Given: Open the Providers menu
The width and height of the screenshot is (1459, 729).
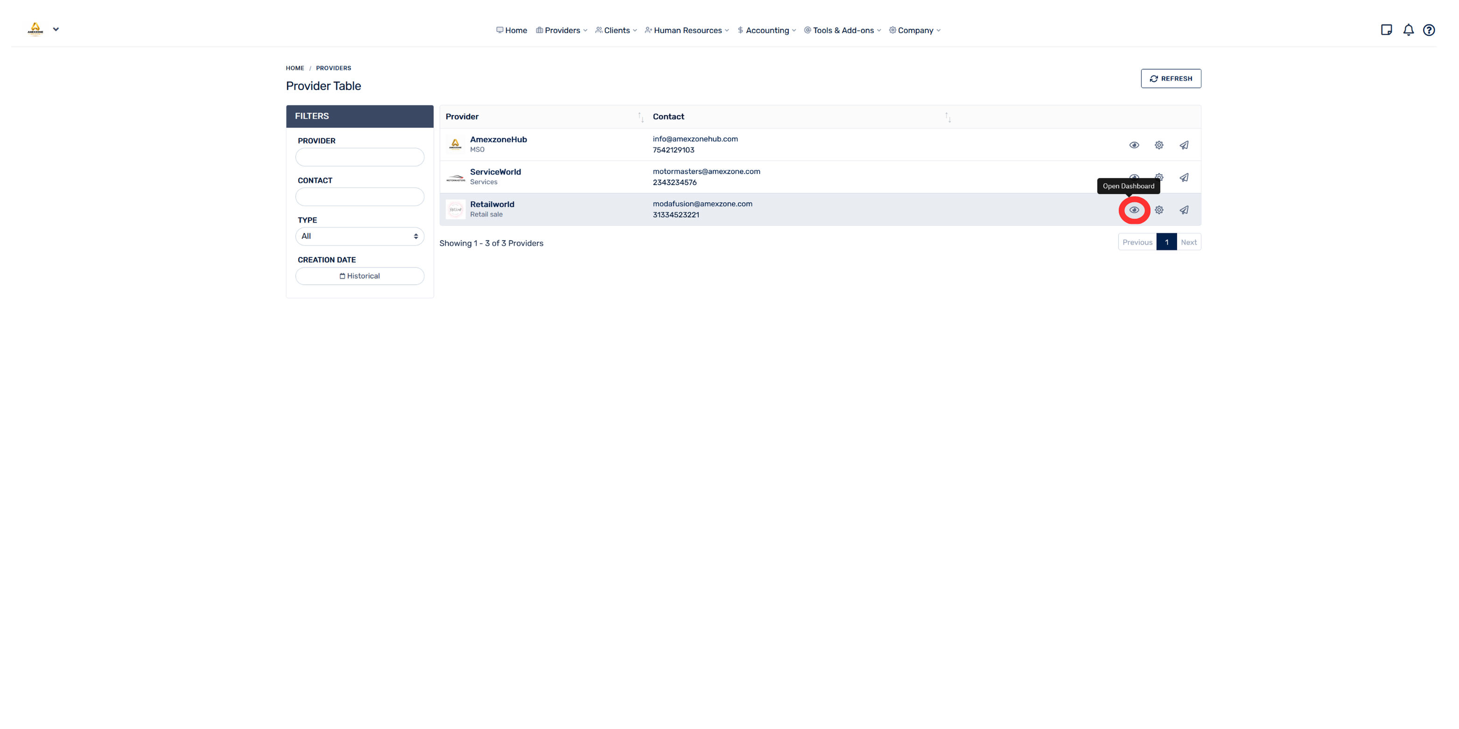Looking at the screenshot, I should 561,30.
